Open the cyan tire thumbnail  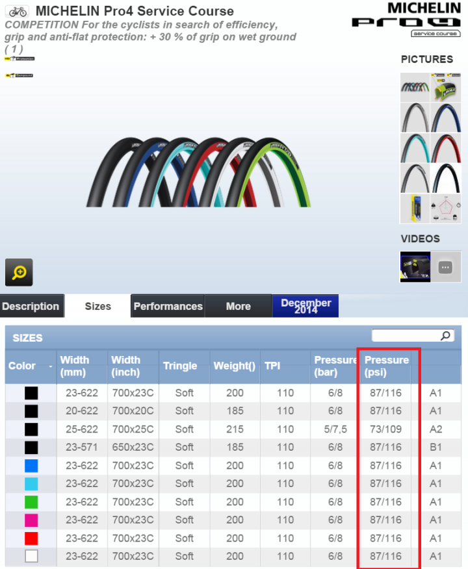tap(415, 148)
